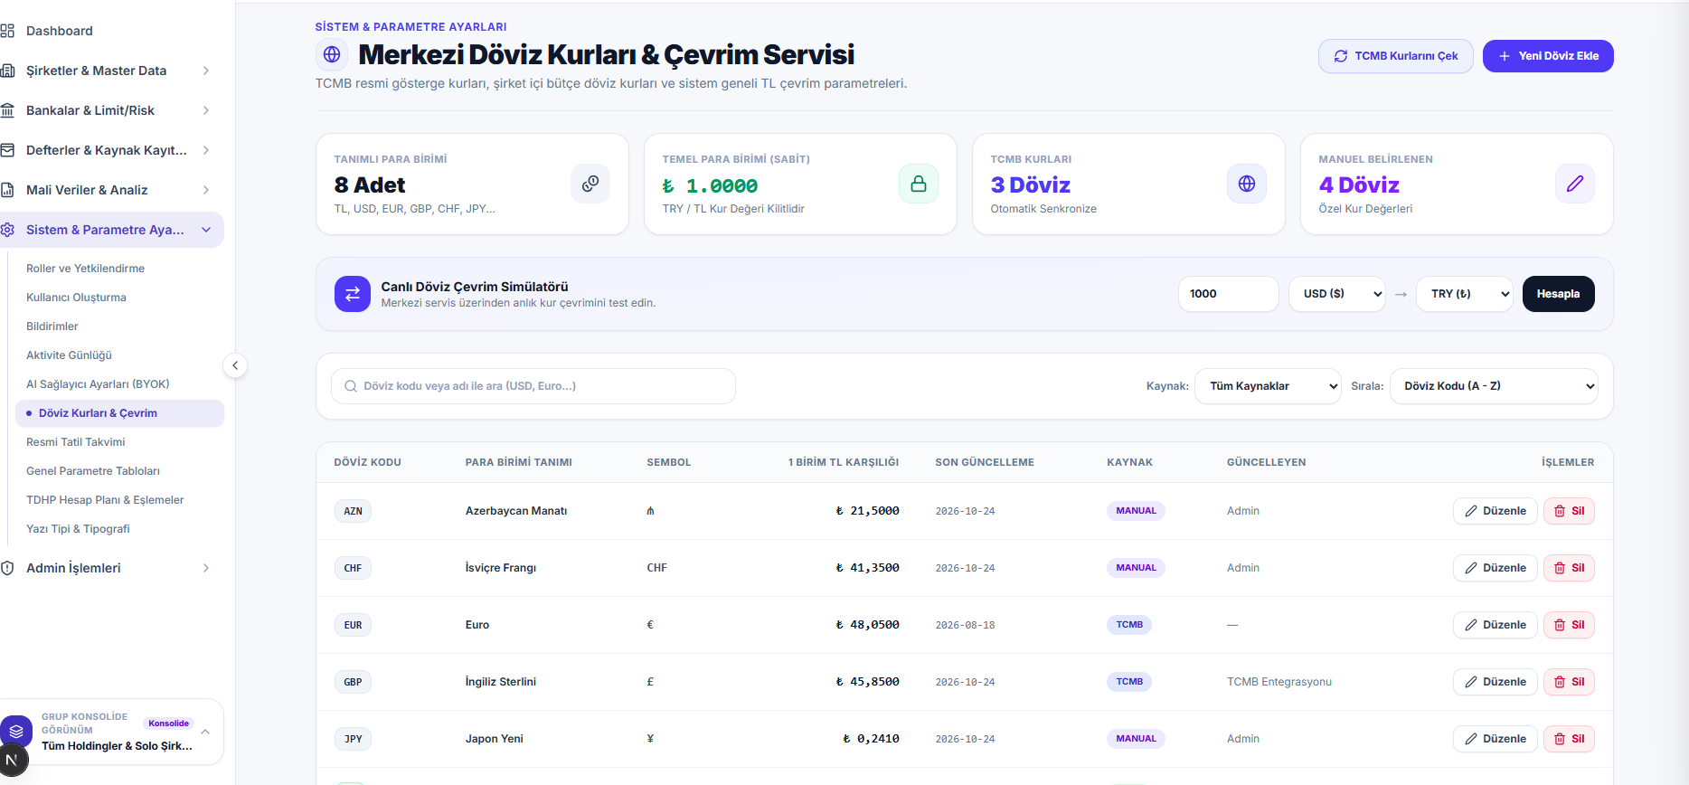The width and height of the screenshot is (1689, 785).
Task: Select TDHP Hesap Planı & Eşlemeler
Action: pyautogui.click(x=105, y=500)
